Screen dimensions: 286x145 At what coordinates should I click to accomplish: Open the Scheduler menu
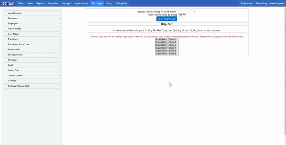pos(53,4)
